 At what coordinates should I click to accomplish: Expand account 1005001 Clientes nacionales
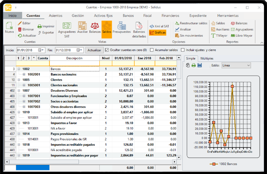point(24,85)
